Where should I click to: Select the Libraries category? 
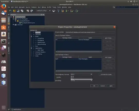tap(38, 34)
